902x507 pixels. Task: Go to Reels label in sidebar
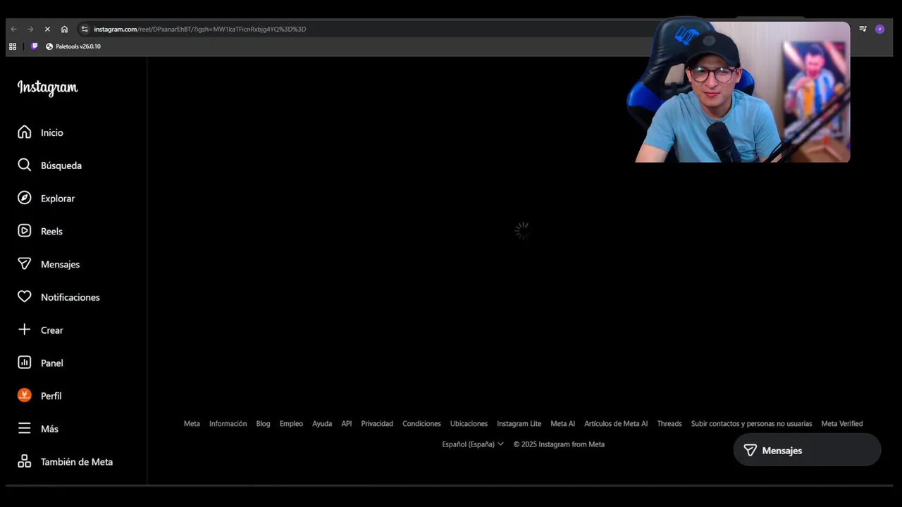(51, 231)
